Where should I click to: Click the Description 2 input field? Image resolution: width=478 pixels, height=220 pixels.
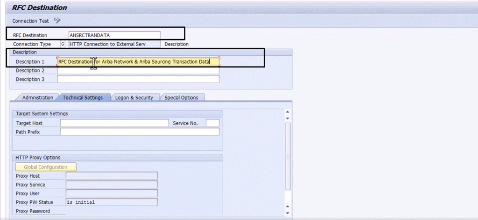138,71
